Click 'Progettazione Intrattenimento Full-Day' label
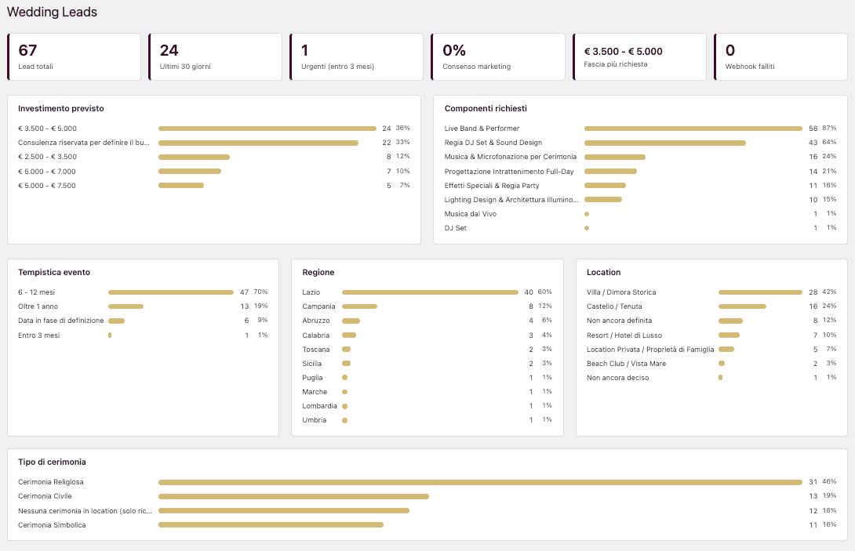855x551 pixels. (509, 172)
